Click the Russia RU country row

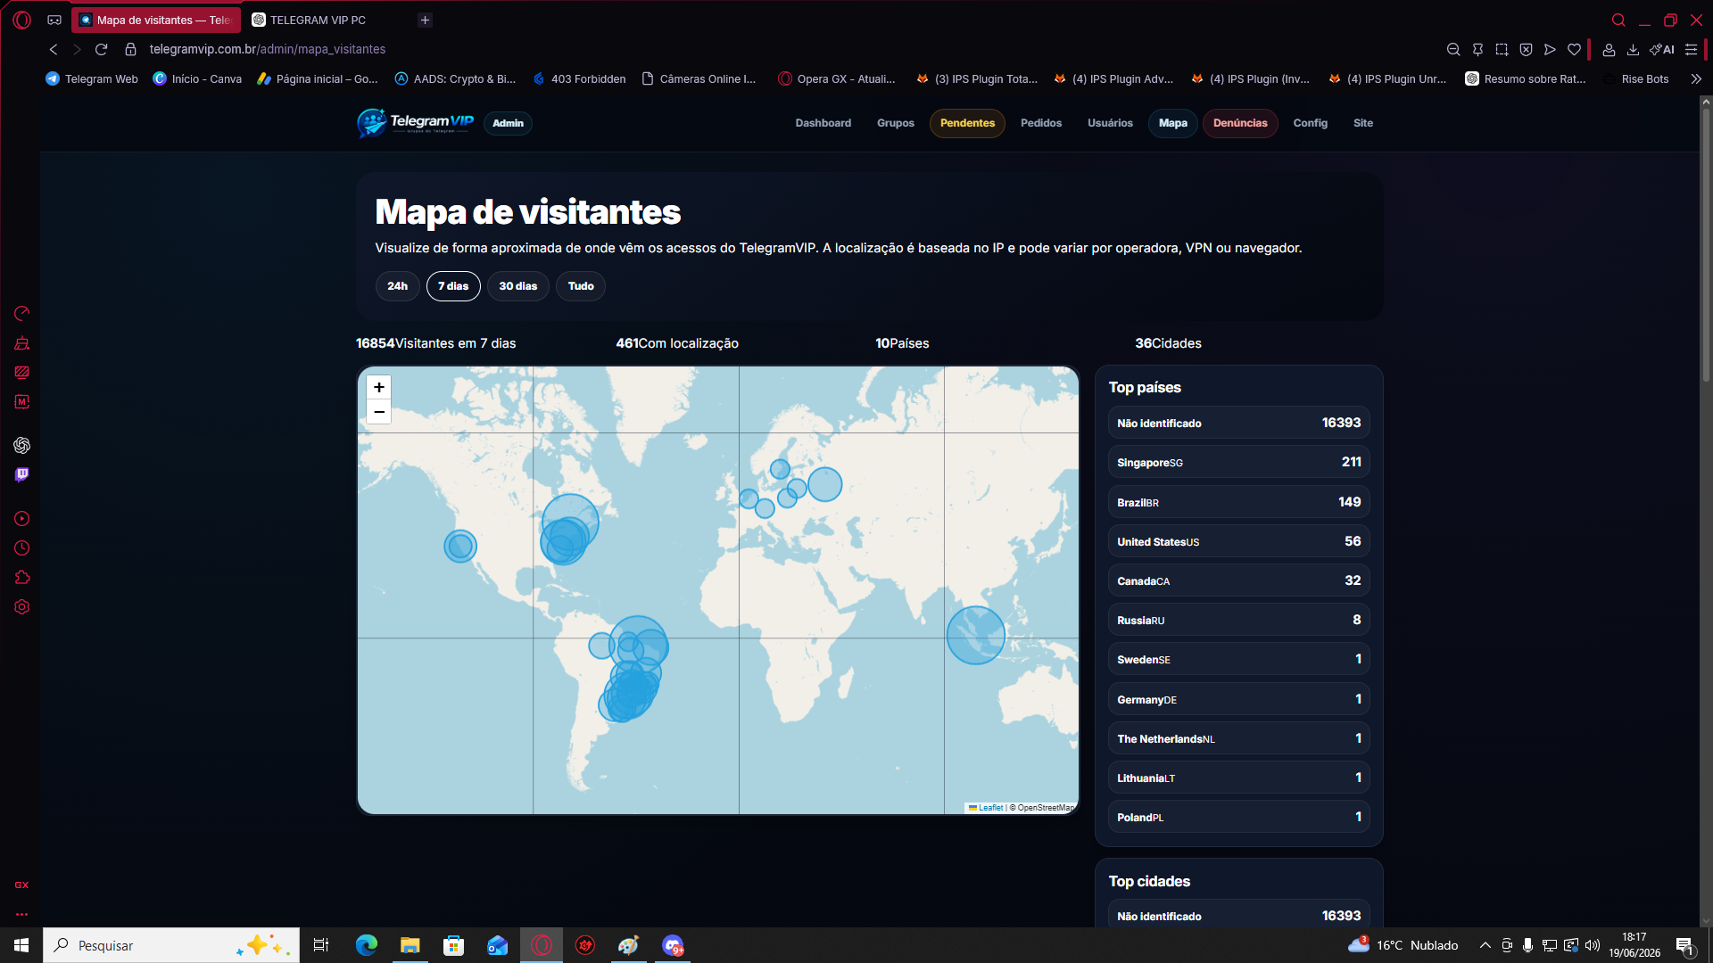[x=1238, y=620]
